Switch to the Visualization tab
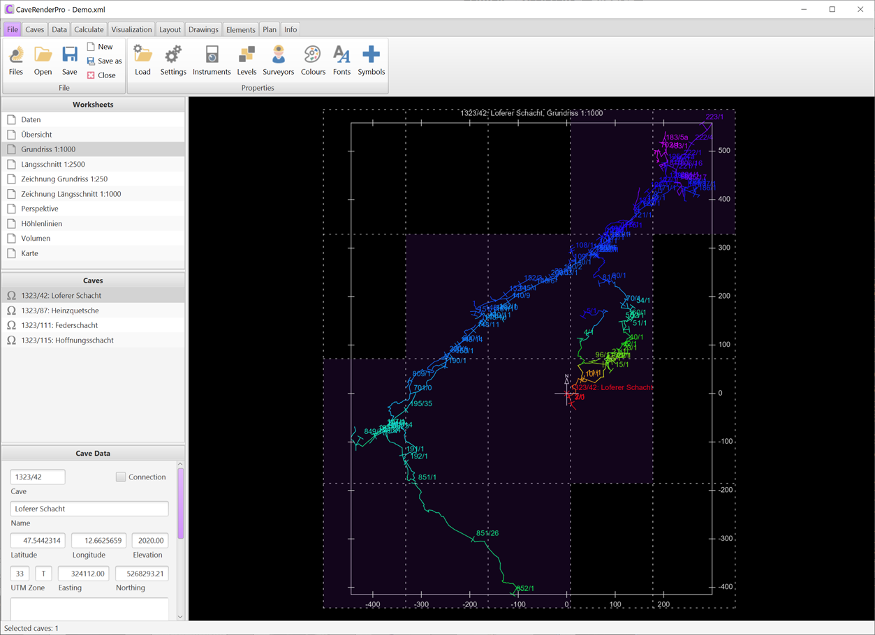Image resolution: width=875 pixels, height=635 pixels. [x=131, y=29]
